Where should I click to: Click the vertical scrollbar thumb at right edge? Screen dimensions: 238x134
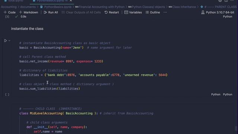[x=236, y=128]
